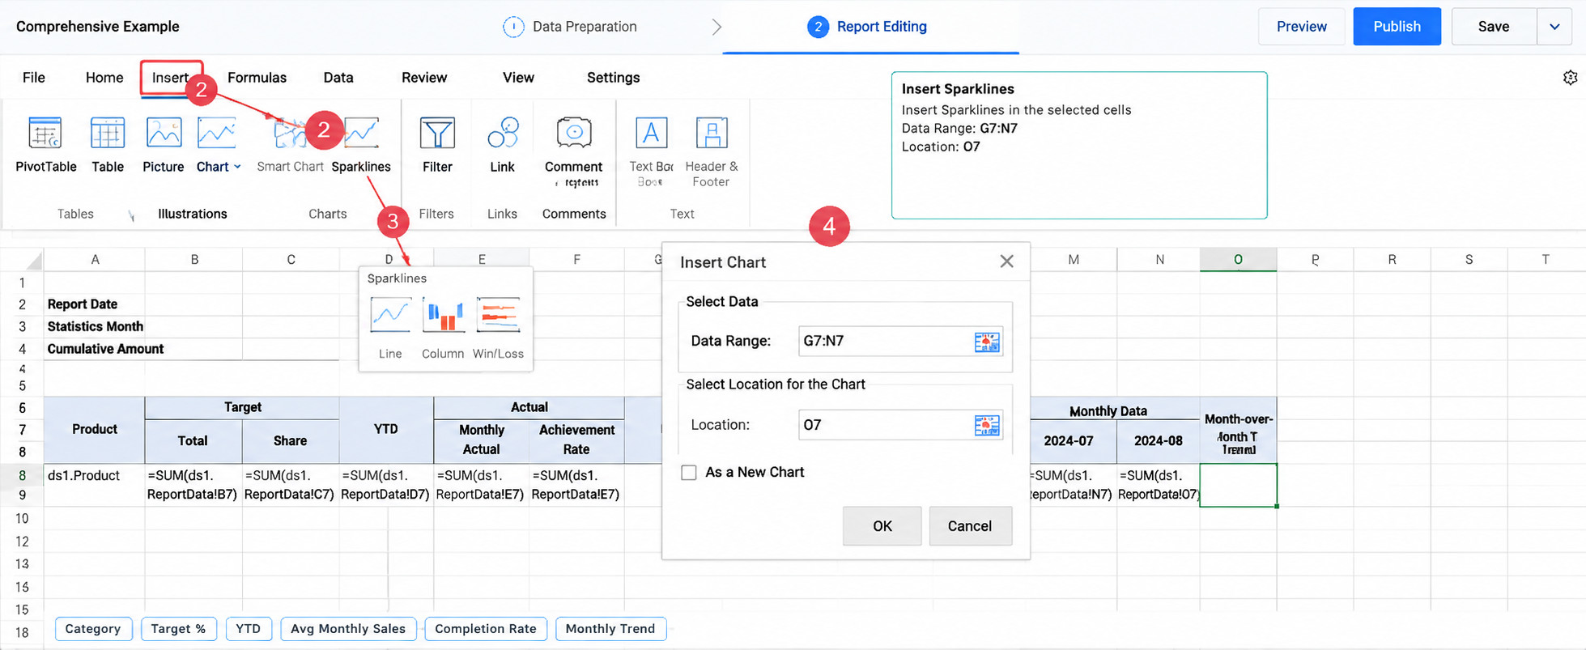Select row 10 header

click(x=22, y=519)
